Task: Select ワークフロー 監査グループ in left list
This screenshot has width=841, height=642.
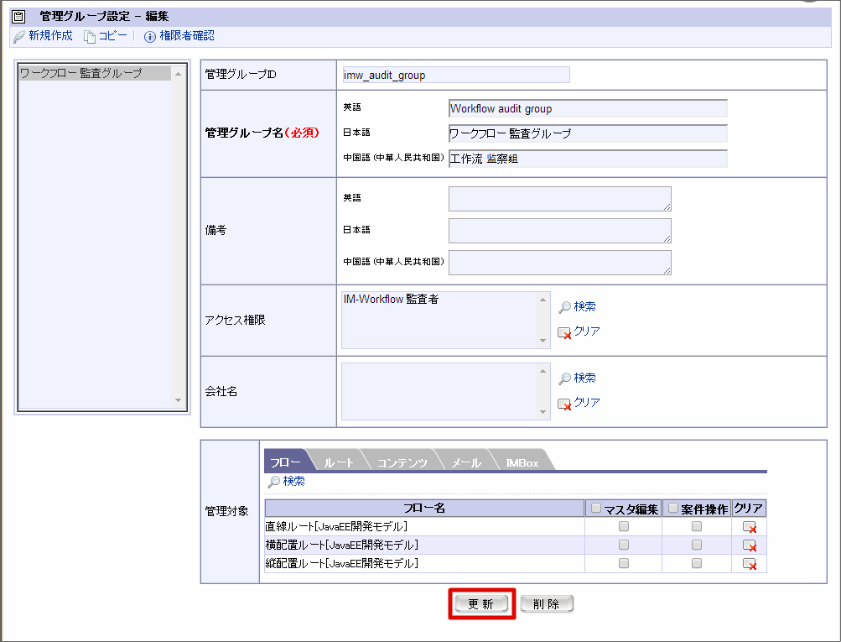Action: pos(95,73)
